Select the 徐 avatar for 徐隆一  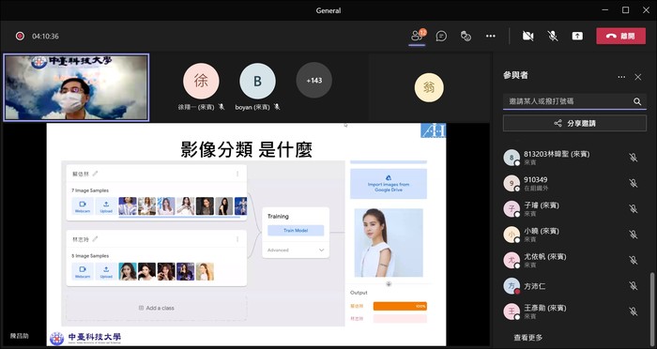[201, 81]
